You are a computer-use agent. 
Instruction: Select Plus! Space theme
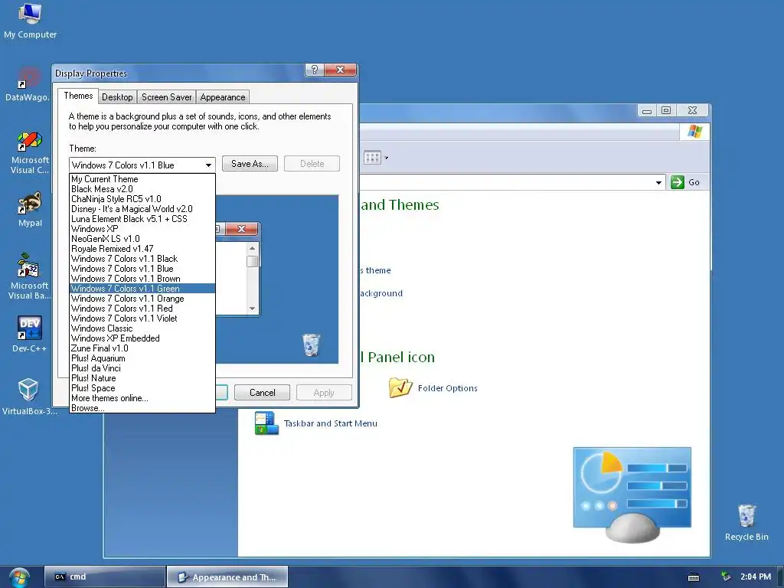pyautogui.click(x=142, y=388)
